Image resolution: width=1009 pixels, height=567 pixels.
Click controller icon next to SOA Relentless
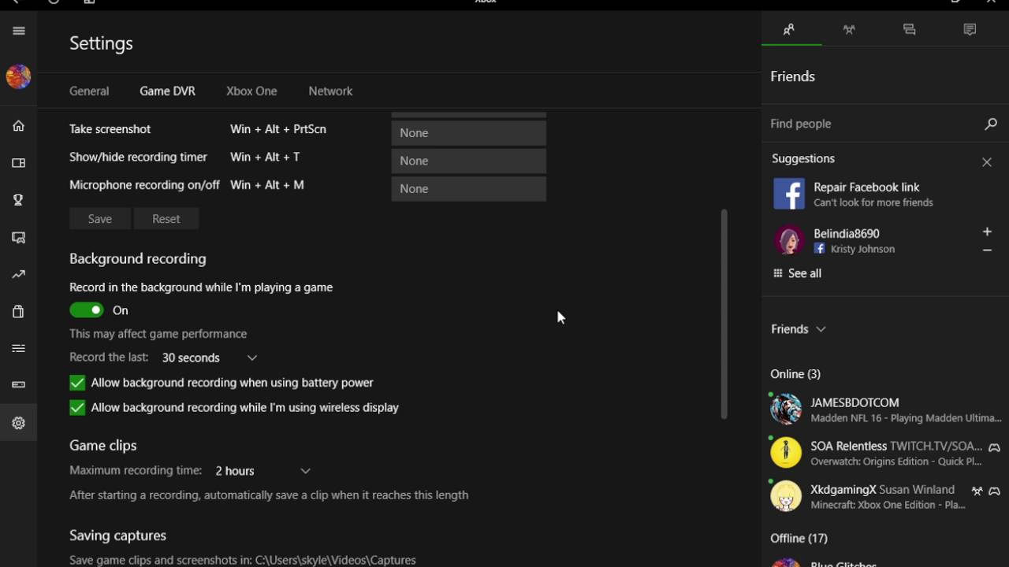coord(995,447)
